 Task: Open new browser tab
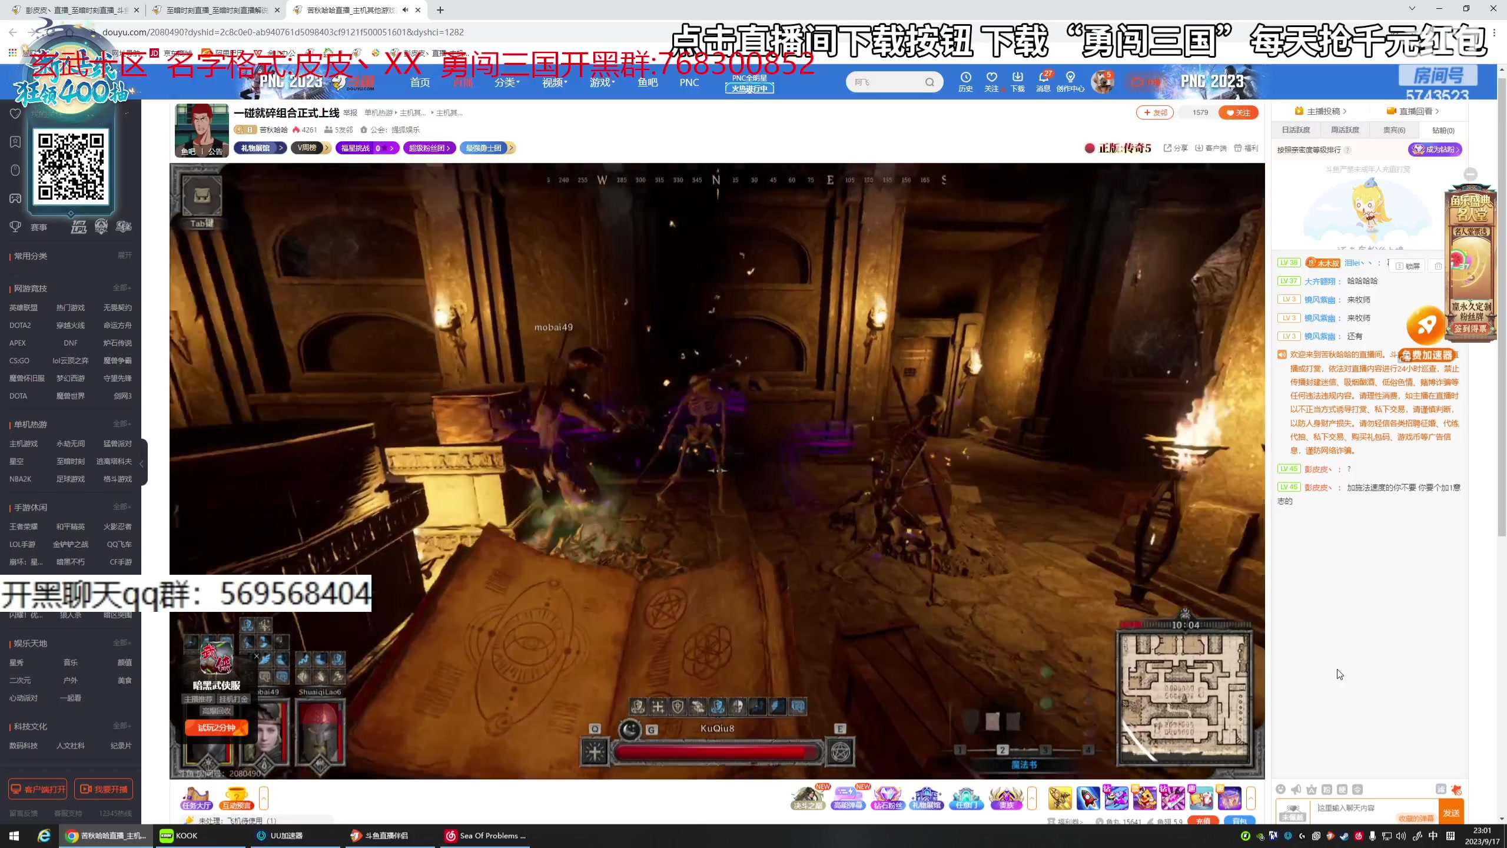pos(440,10)
